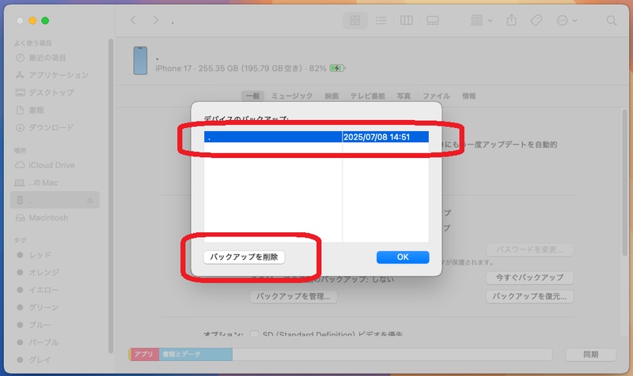Click the search magnifier icon
The image size is (633, 376).
pos(611,21)
